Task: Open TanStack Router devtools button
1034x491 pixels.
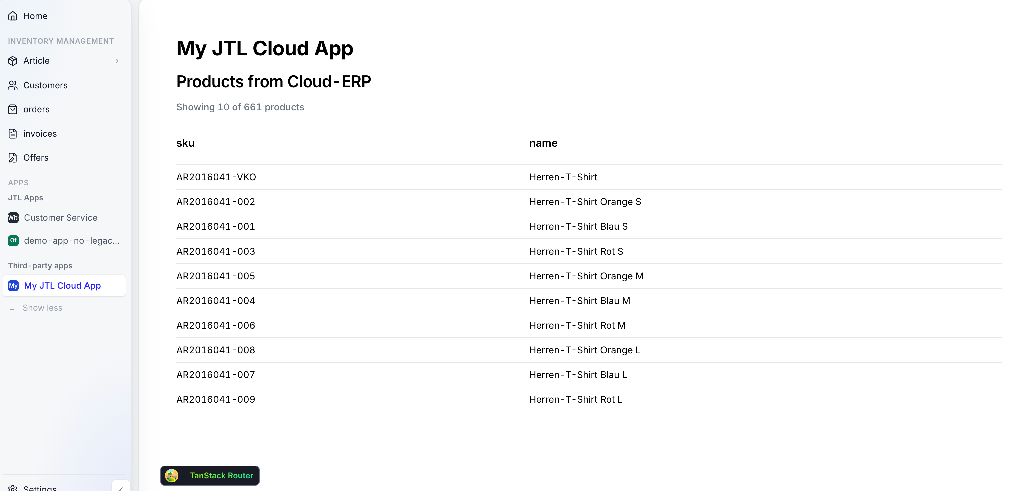Action: point(210,476)
